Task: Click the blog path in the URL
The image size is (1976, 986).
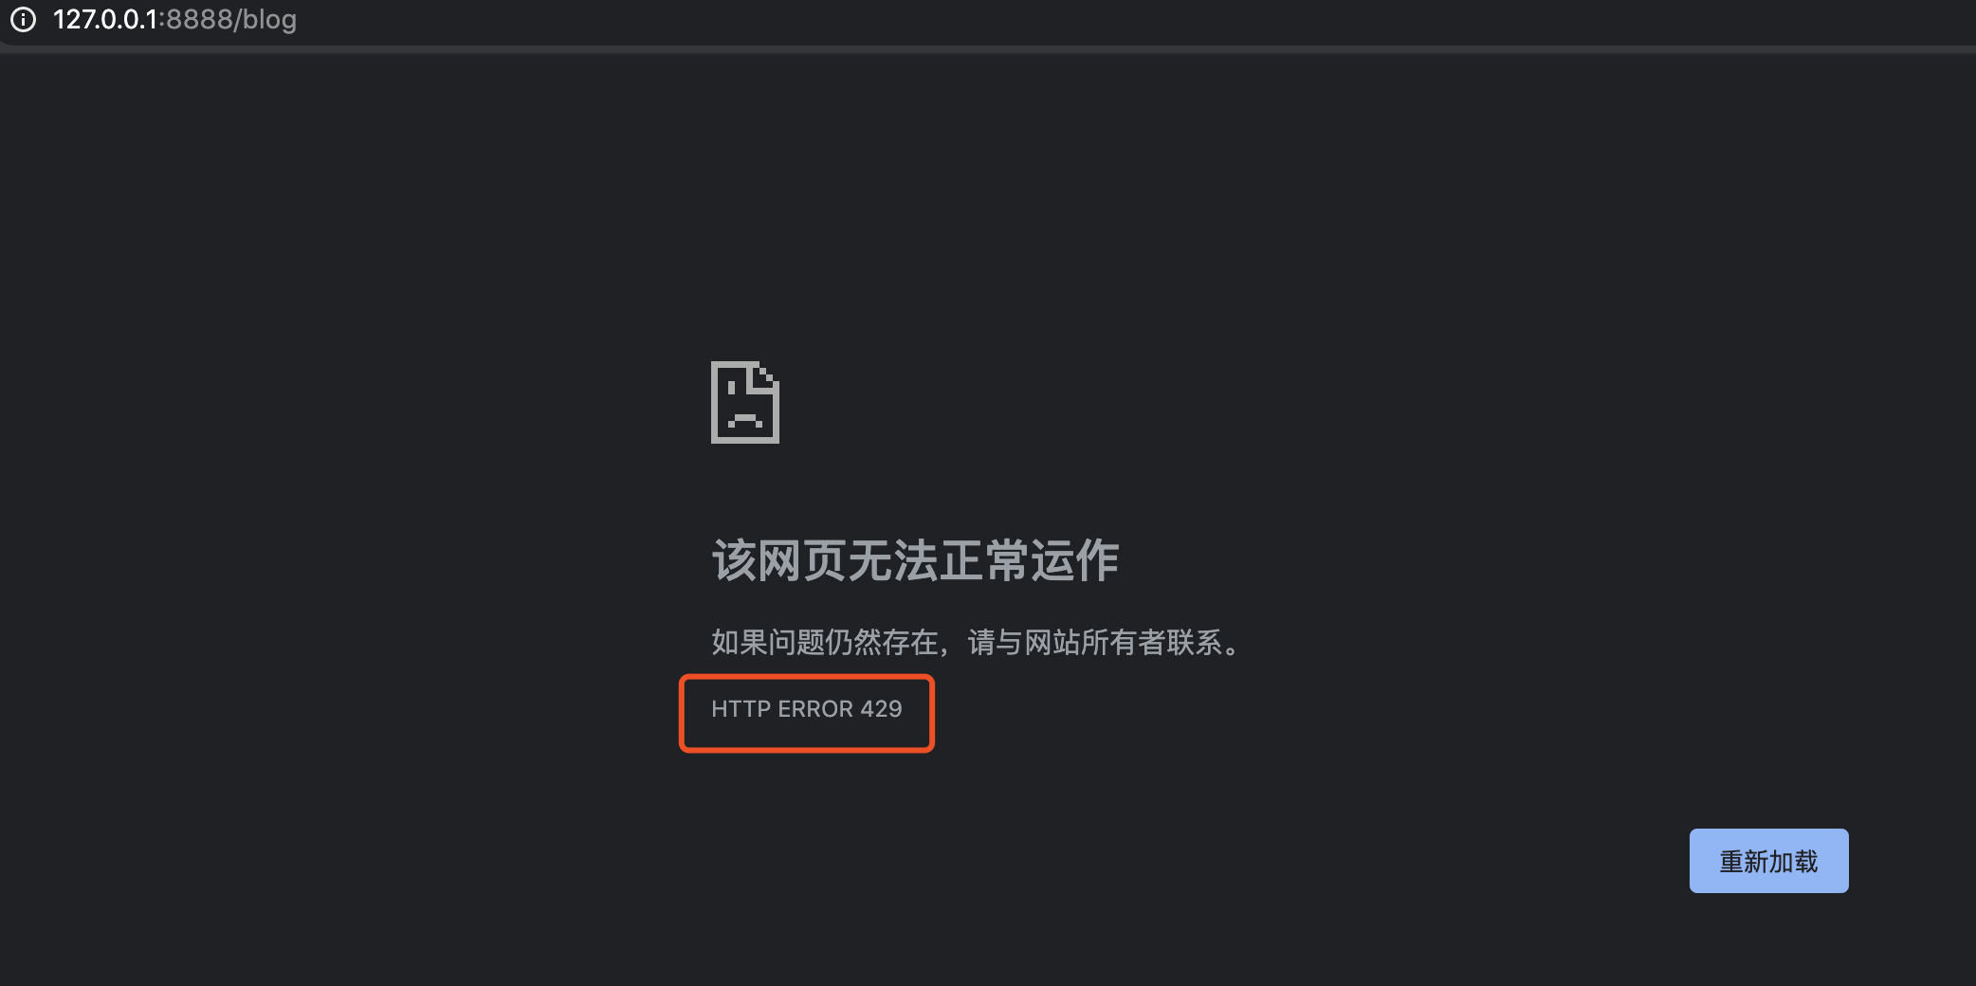Action: [x=269, y=20]
